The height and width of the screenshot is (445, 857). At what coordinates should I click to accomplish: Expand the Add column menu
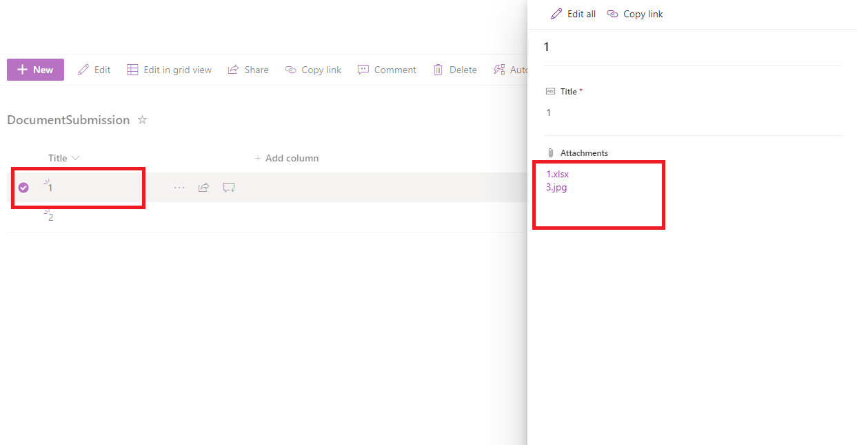[x=287, y=157]
